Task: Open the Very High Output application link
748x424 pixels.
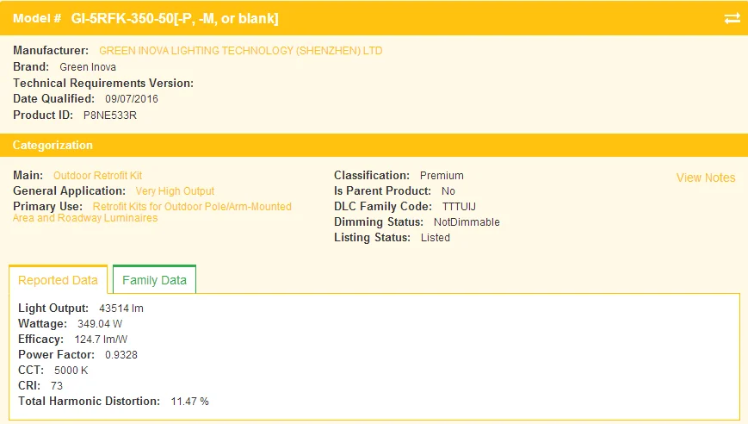Action: click(x=175, y=191)
